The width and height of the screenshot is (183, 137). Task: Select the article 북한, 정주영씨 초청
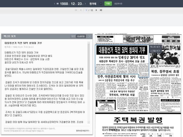click(x=165, y=72)
